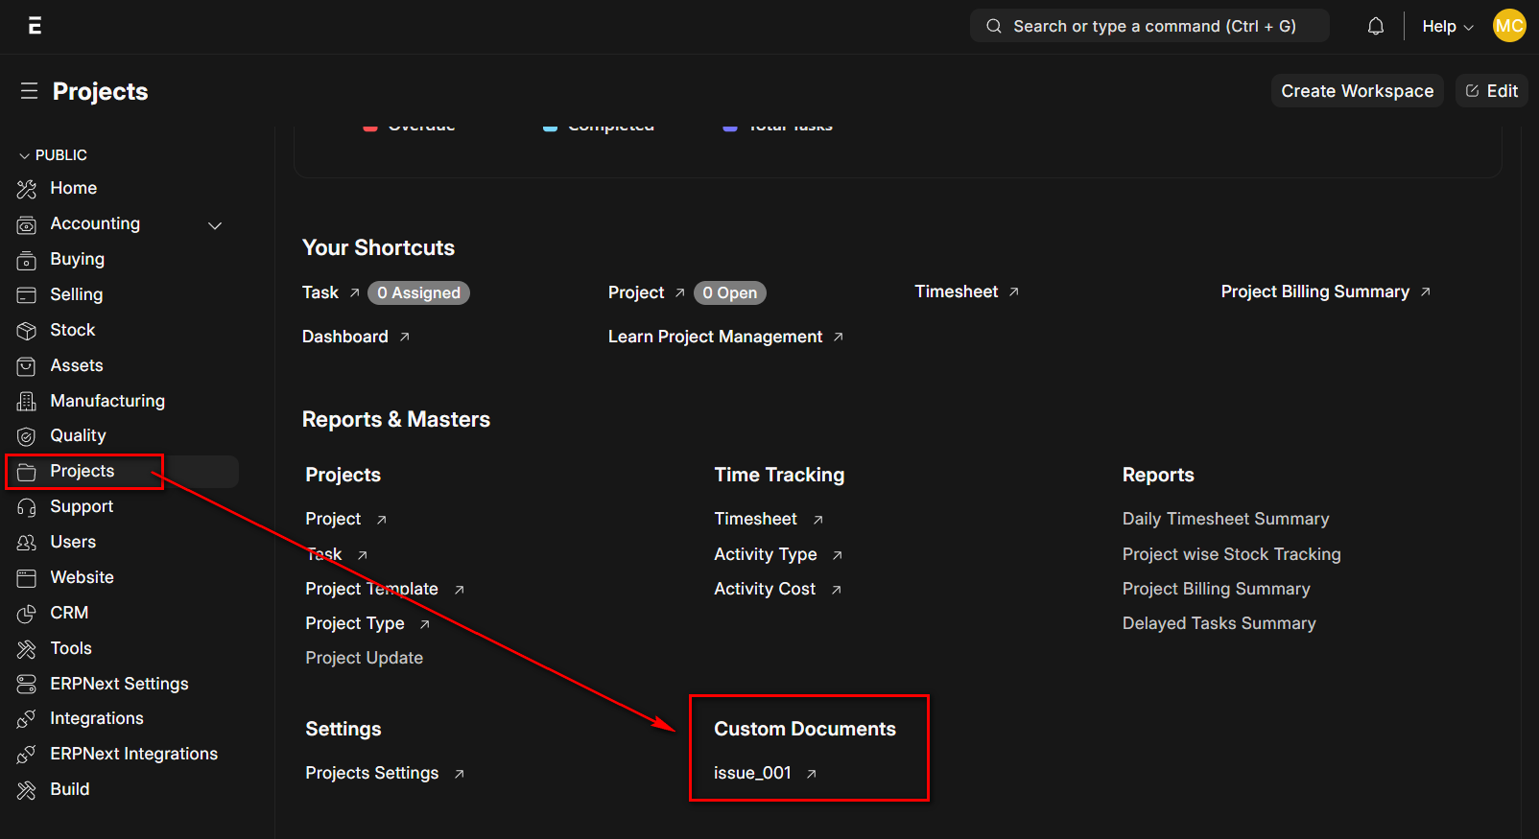Click the CRM sidebar icon
This screenshot has height=839, width=1539.
tap(27, 614)
